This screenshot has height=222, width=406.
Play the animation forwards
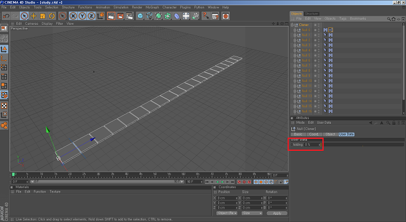click(222, 182)
